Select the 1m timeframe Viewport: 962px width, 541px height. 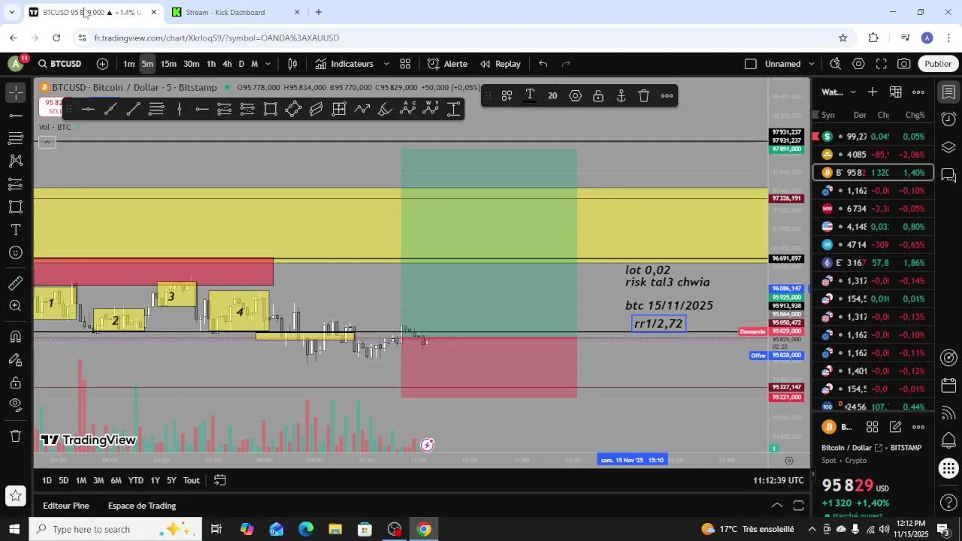coord(129,64)
